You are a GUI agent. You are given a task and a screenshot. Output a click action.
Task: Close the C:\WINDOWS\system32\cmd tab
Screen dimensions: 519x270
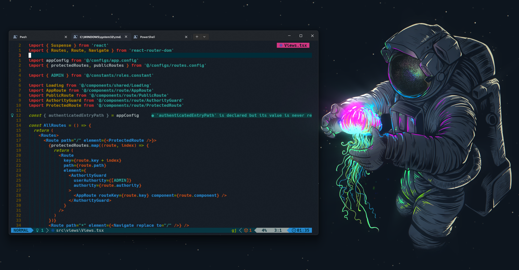tap(126, 37)
